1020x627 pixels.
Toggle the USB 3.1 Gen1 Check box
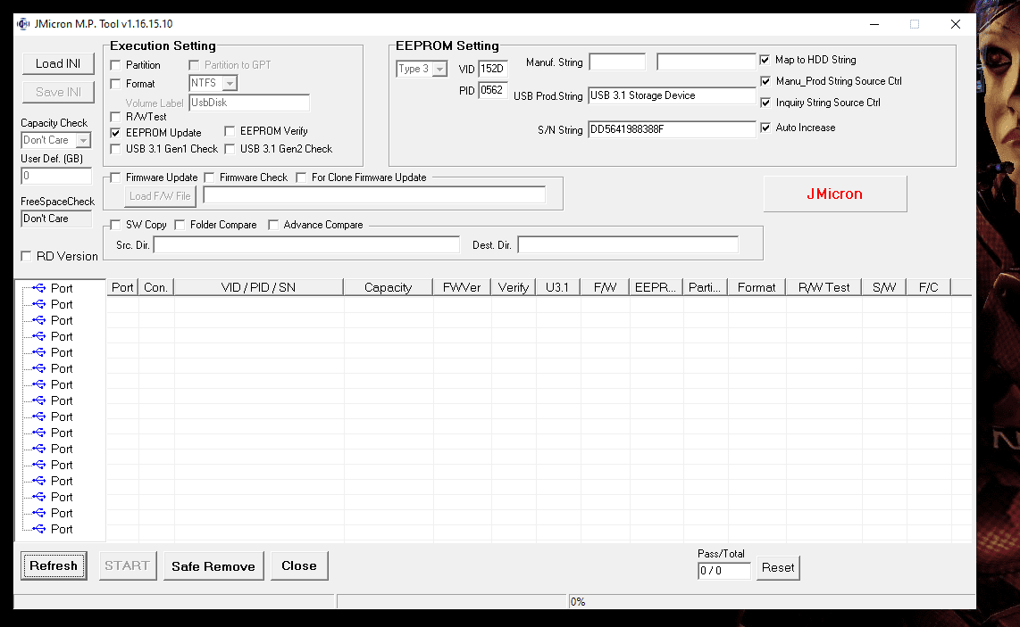[x=116, y=149]
